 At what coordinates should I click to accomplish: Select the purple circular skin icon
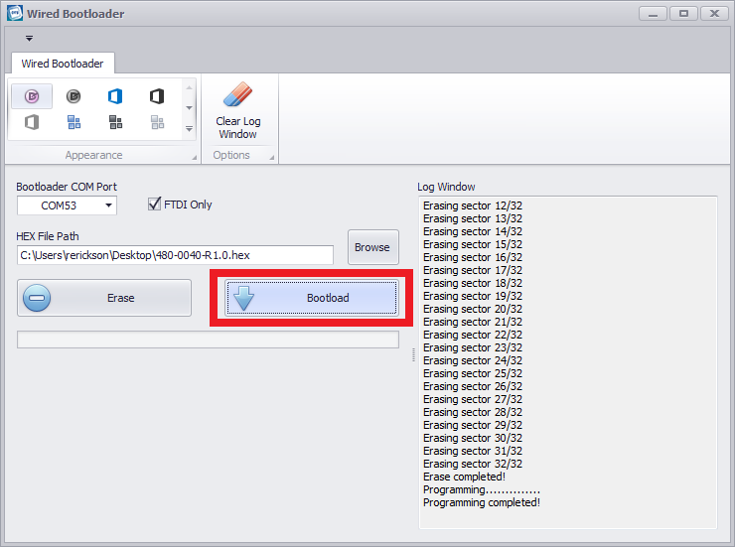tap(32, 96)
